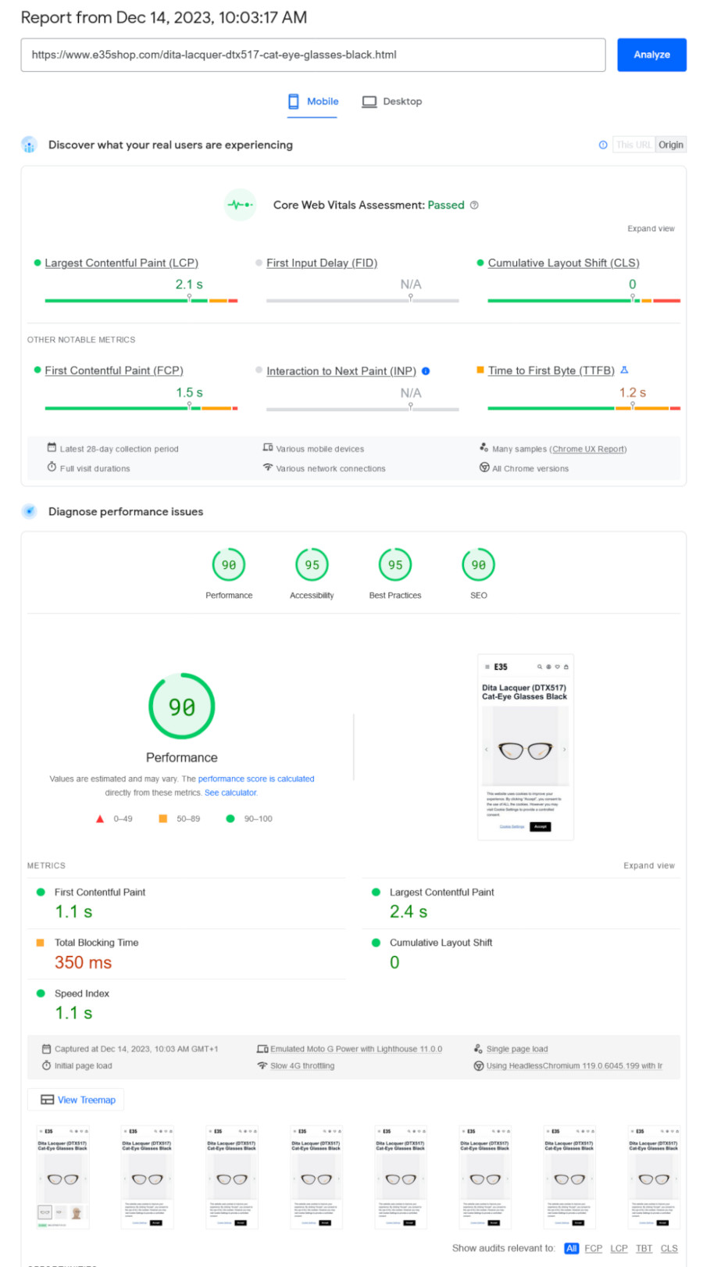This screenshot has width=703, height=1267.
Task: Select the This URL toggle
Action: tap(633, 145)
